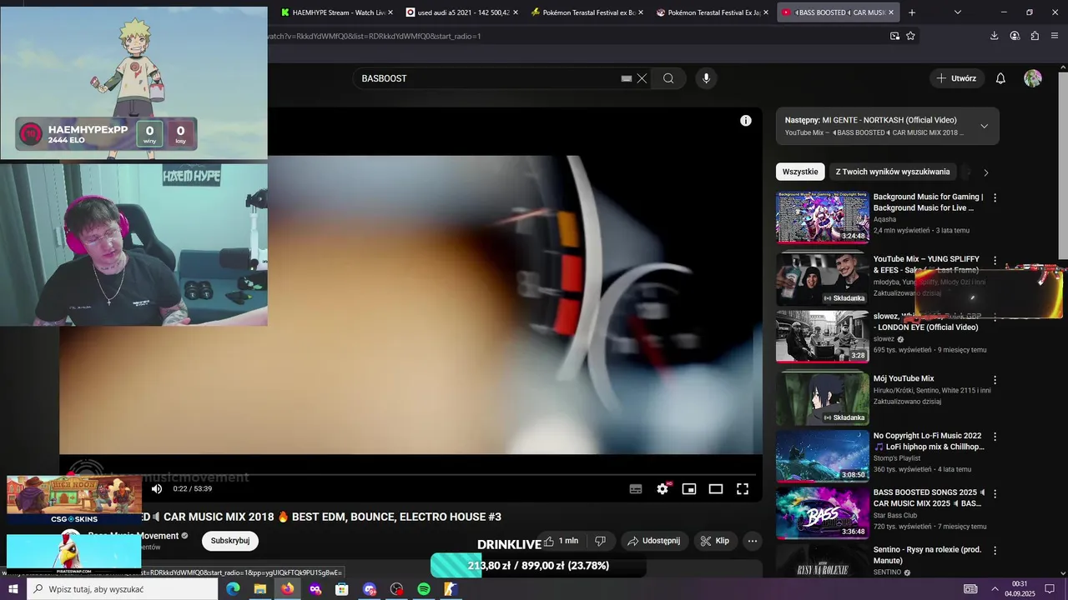This screenshot has height=600, width=1068.
Task: Open Firefox account icon
Action: (x=1015, y=36)
